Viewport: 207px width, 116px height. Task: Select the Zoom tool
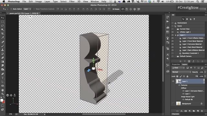coord(3,94)
